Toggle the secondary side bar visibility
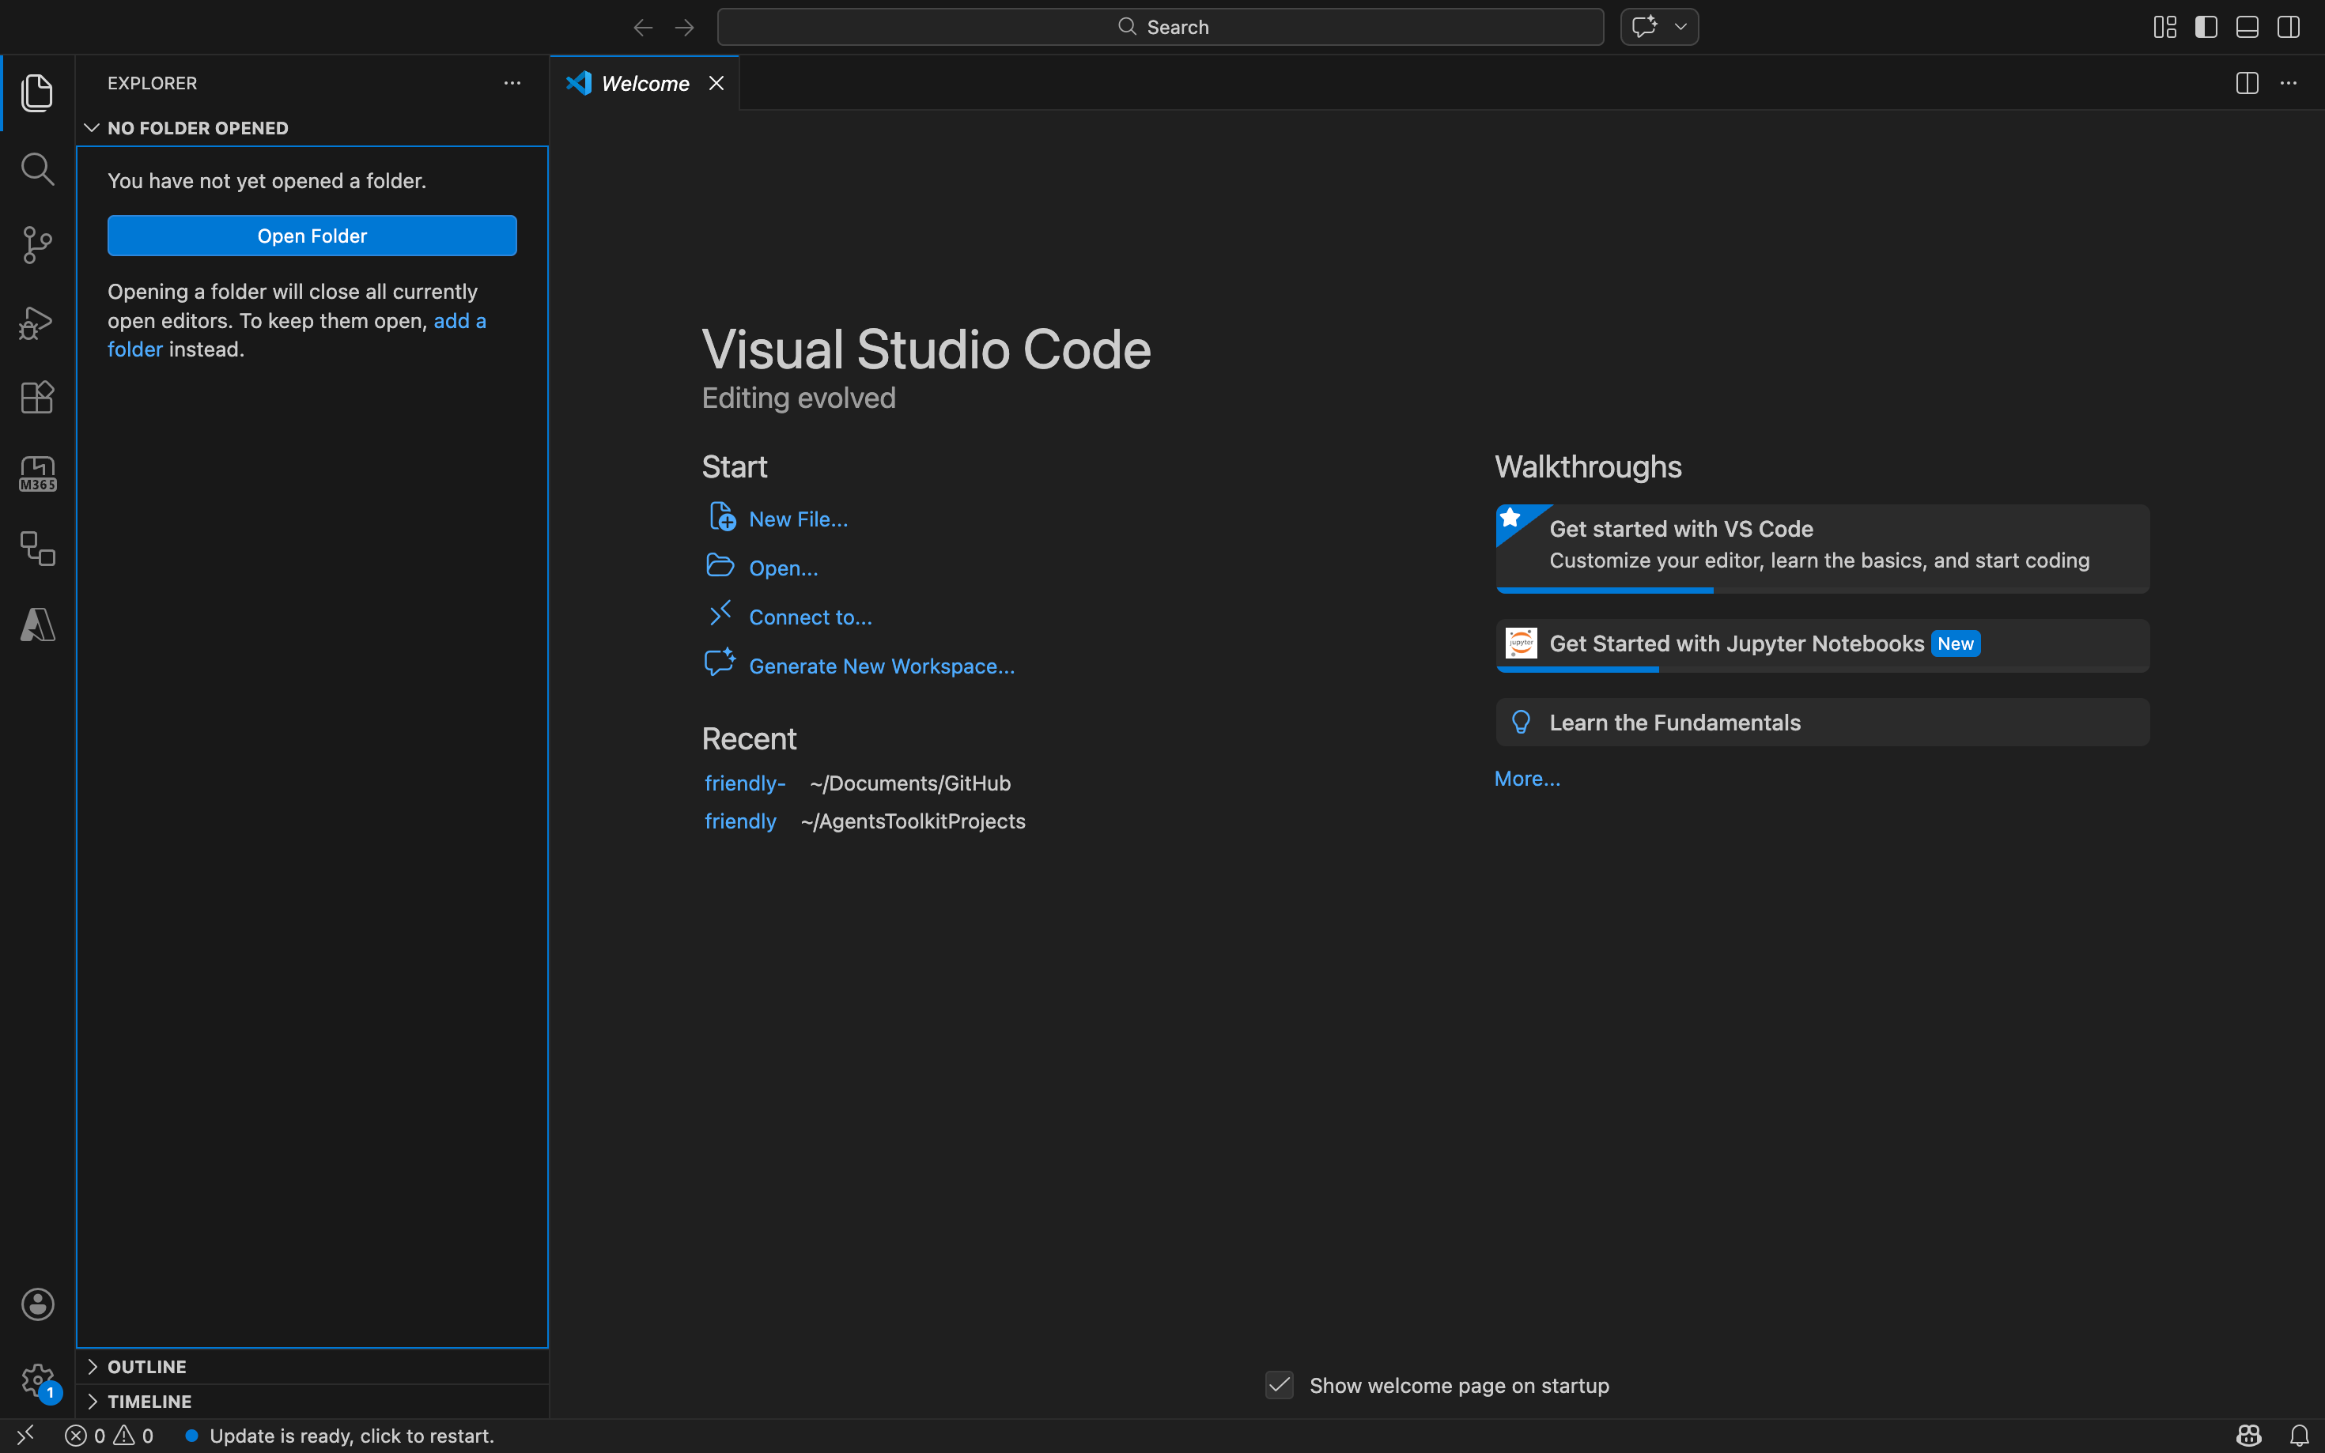The height and width of the screenshot is (1453, 2325). pos(2289,27)
